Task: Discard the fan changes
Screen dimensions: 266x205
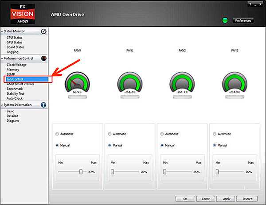Action: tap(247, 199)
